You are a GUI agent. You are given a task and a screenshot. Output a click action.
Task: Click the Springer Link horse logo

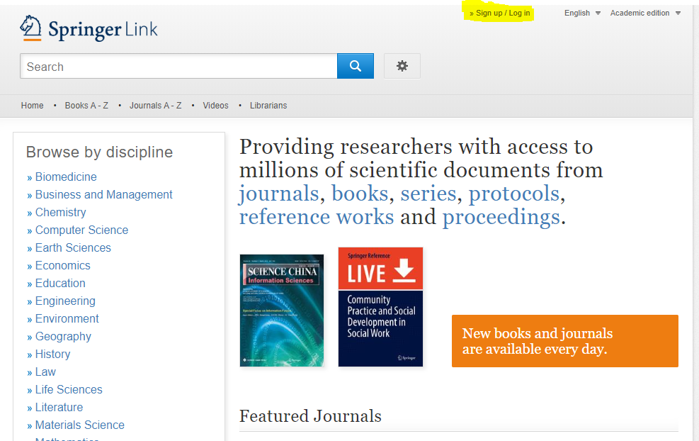coord(32,28)
